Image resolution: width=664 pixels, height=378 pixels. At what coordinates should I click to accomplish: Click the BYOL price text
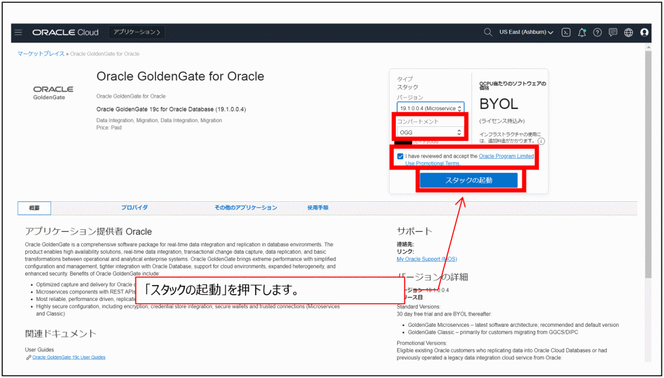point(499,104)
